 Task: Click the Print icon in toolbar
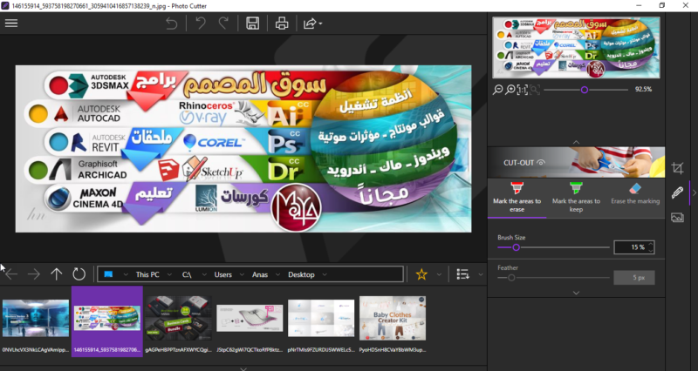point(281,23)
